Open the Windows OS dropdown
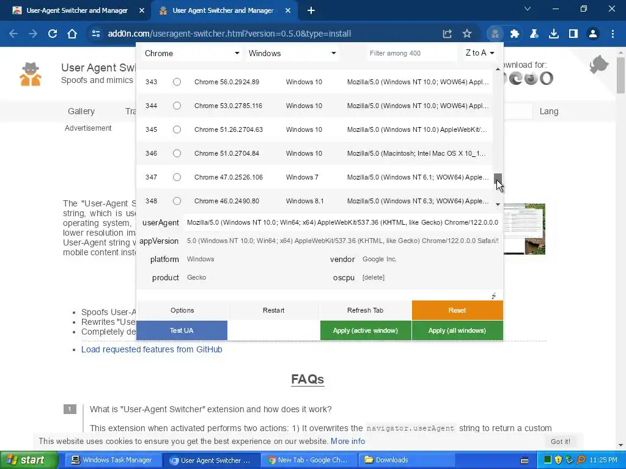The height and width of the screenshot is (469, 626). (292, 54)
